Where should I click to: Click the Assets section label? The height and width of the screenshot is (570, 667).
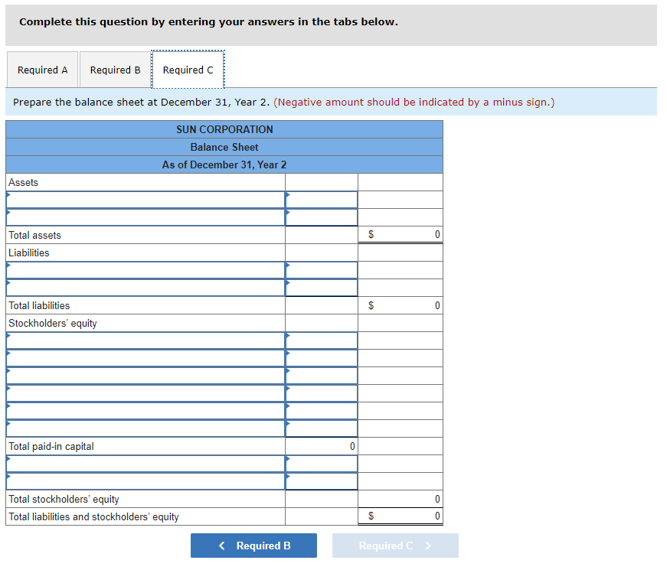tap(24, 182)
